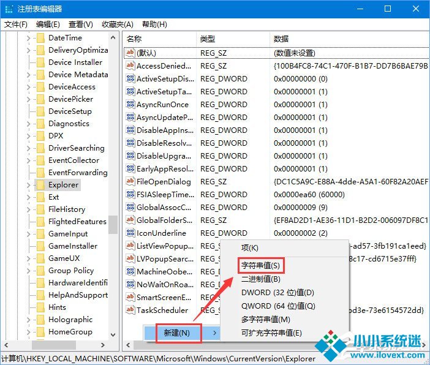430x365 pixels.
Task: Click the GameUX folder icon
Action: (40, 258)
